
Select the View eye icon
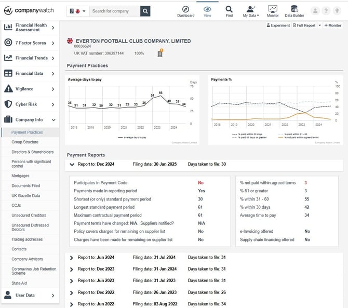click(x=207, y=9)
